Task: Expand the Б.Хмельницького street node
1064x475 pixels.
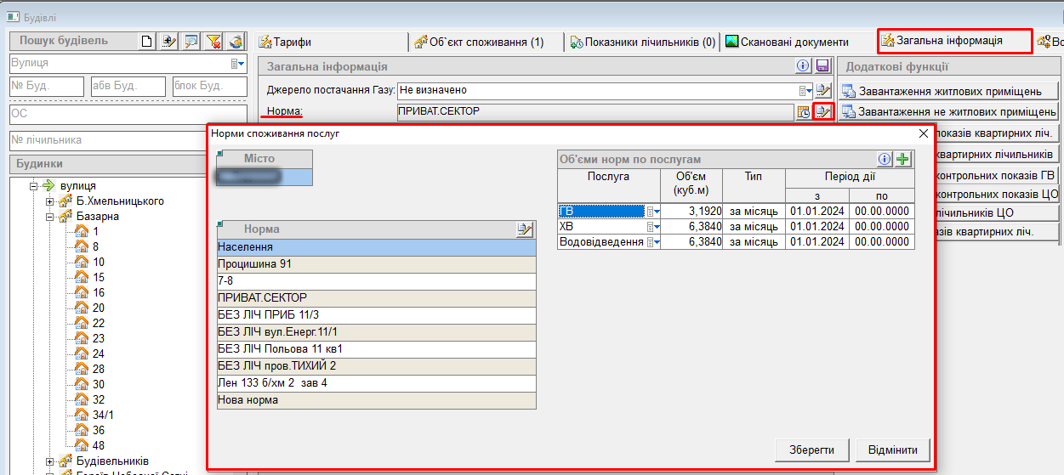Action: tap(50, 201)
